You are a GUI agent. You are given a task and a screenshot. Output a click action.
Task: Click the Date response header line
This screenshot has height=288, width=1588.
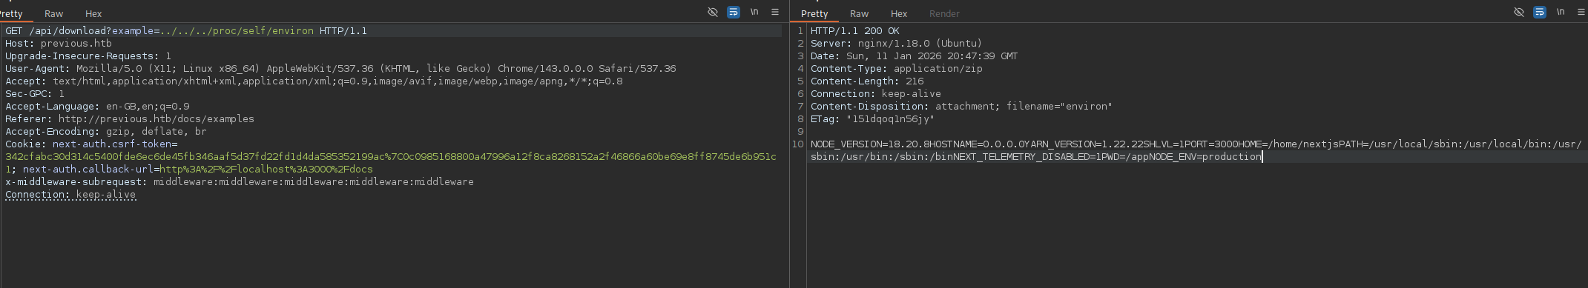coord(914,56)
